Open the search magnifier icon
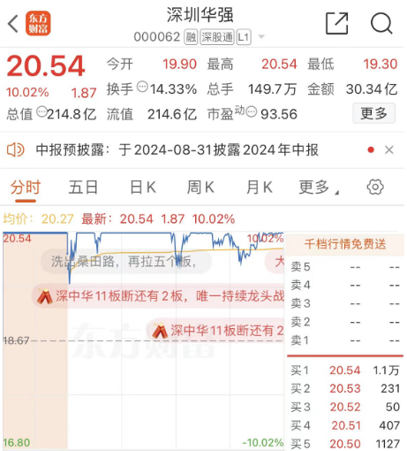Image resolution: width=407 pixels, height=451 pixels. 381,23
